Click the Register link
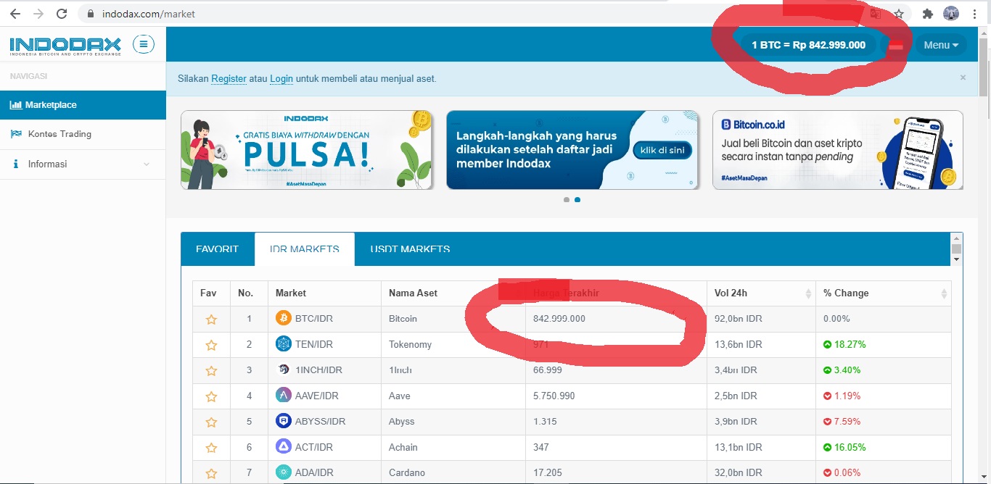The image size is (991, 484). [x=229, y=78]
